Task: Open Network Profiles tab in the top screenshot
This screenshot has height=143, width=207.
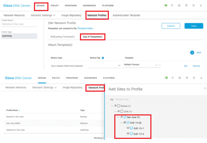Action: (97, 15)
